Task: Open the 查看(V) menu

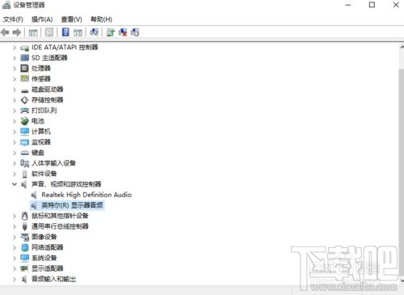Action: tap(72, 19)
